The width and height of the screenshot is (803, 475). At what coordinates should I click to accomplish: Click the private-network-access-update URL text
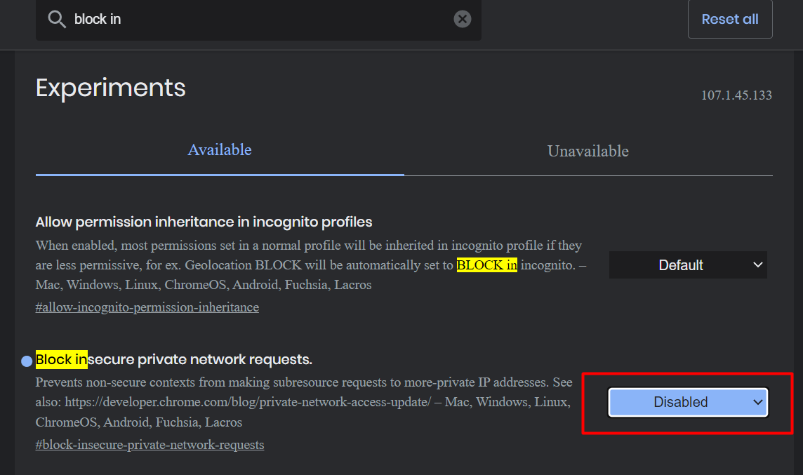(248, 402)
